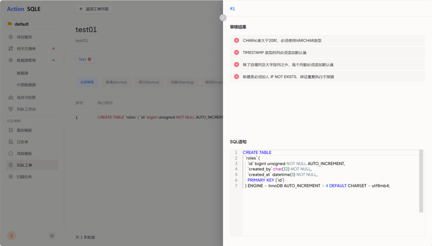The width and height of the screenshot is (432, 246).
Task: Close the audit result drawer
Action: pyautogui.click(x=223, y=18)
